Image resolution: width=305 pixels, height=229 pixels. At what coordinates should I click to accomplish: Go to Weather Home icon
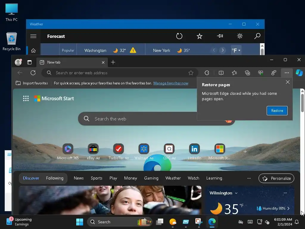pos(33,51)
